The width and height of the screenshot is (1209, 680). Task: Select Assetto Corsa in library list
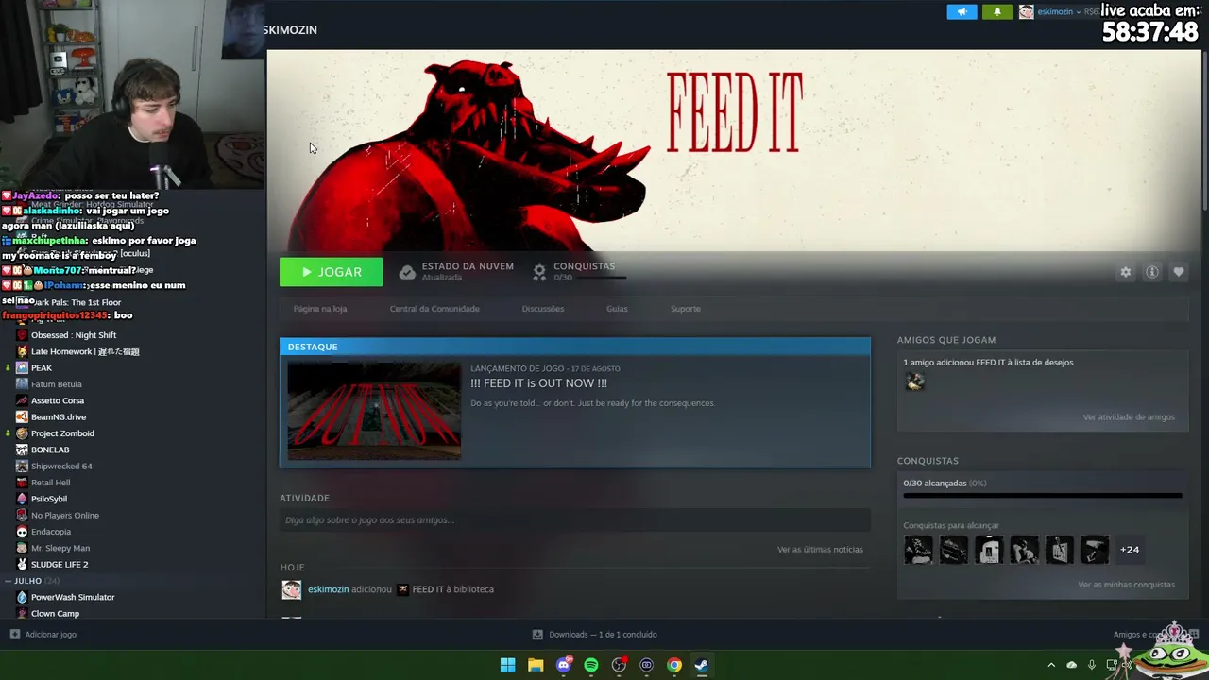58,400
